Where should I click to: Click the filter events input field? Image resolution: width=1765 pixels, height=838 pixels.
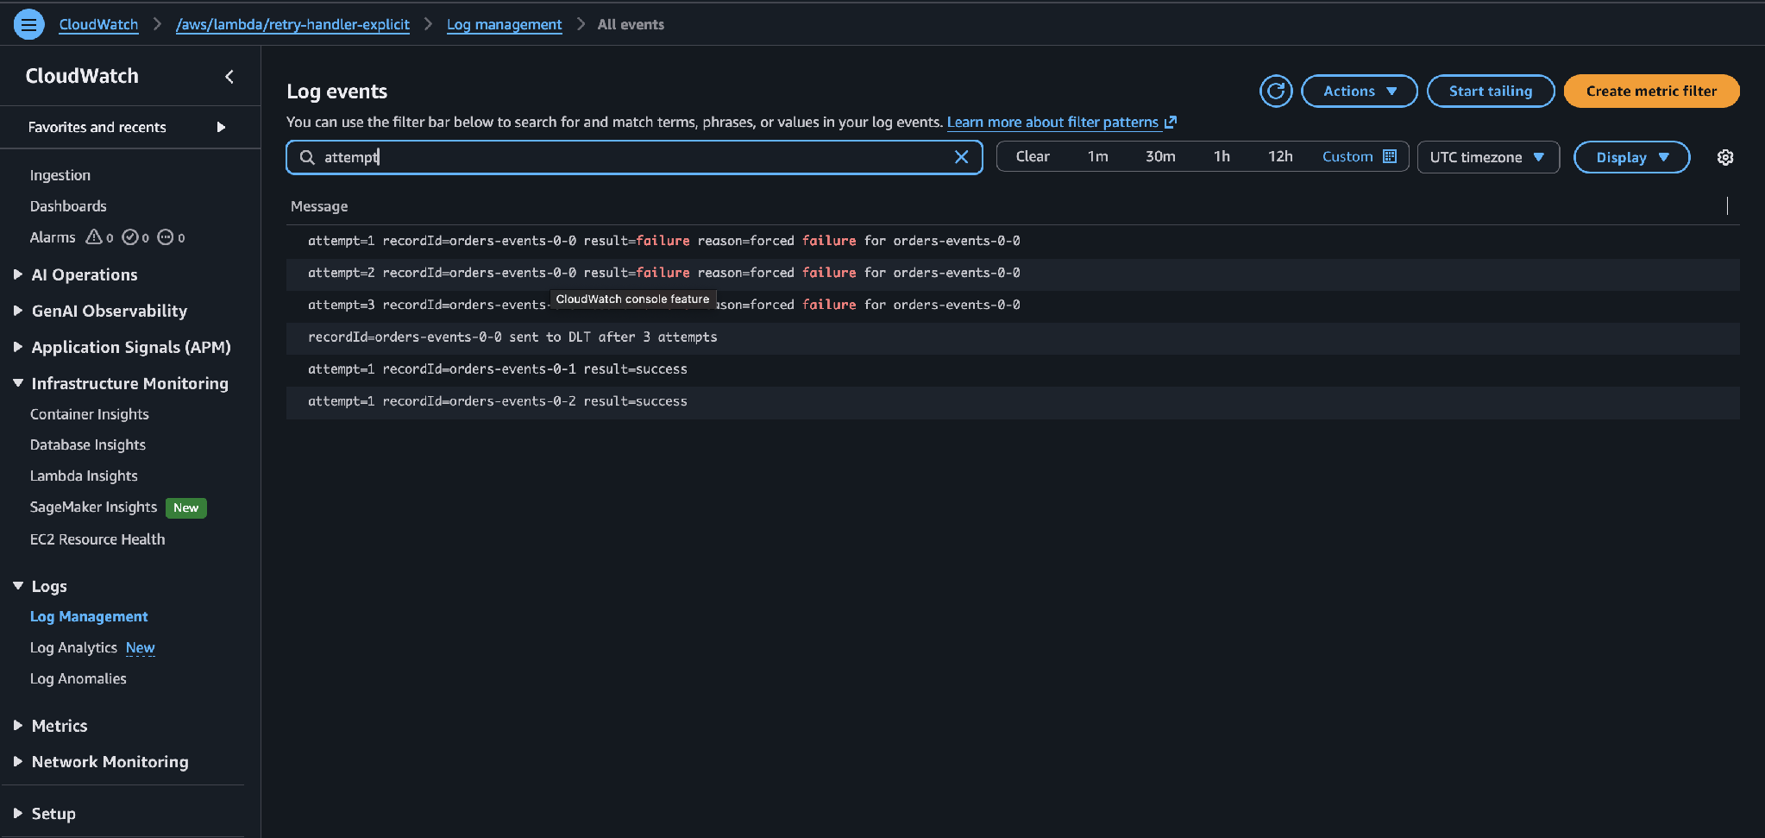[x=634, y=157]
